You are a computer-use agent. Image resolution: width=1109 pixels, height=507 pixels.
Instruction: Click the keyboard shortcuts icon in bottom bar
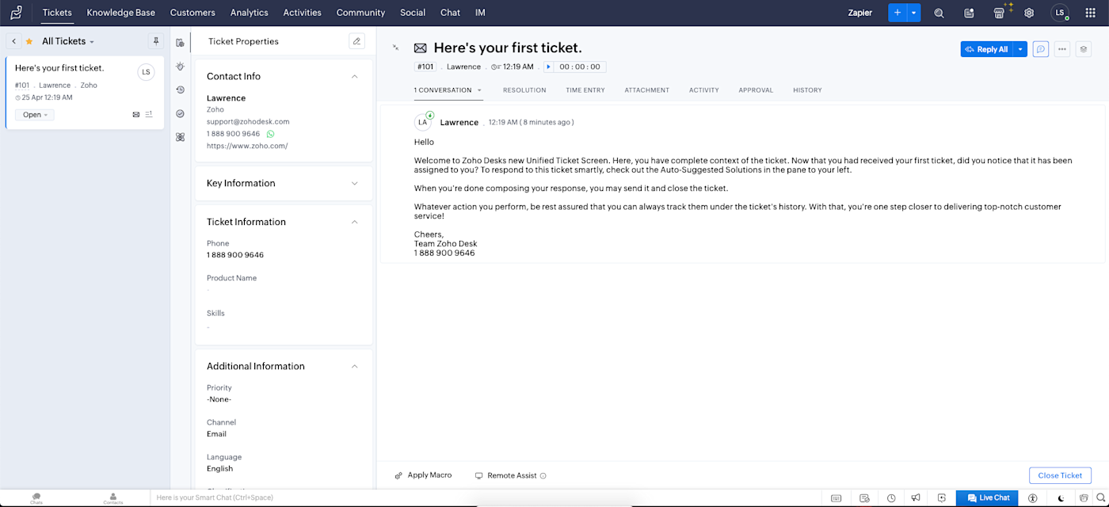(x=836, y=498)
